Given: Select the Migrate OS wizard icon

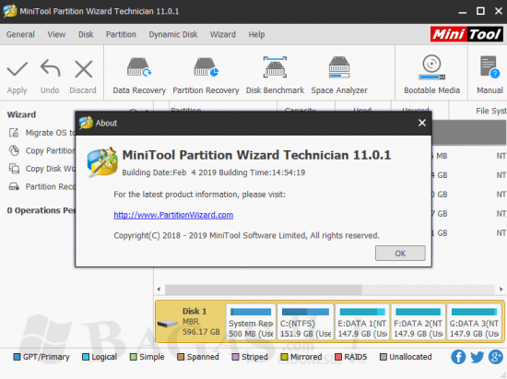Looking at the screenshot, I should pos(14,133).
